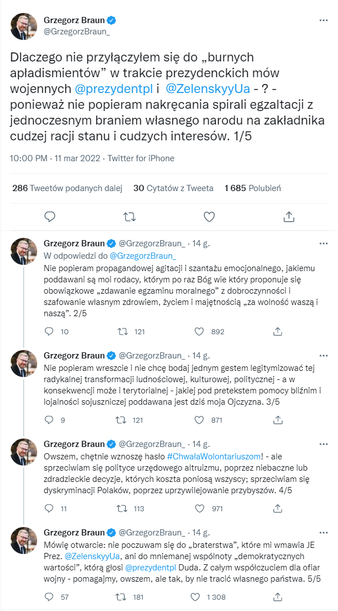Share the 5/5 reply tweet
The width and height of the screenshot is (338, 611).
click(277, 596)
